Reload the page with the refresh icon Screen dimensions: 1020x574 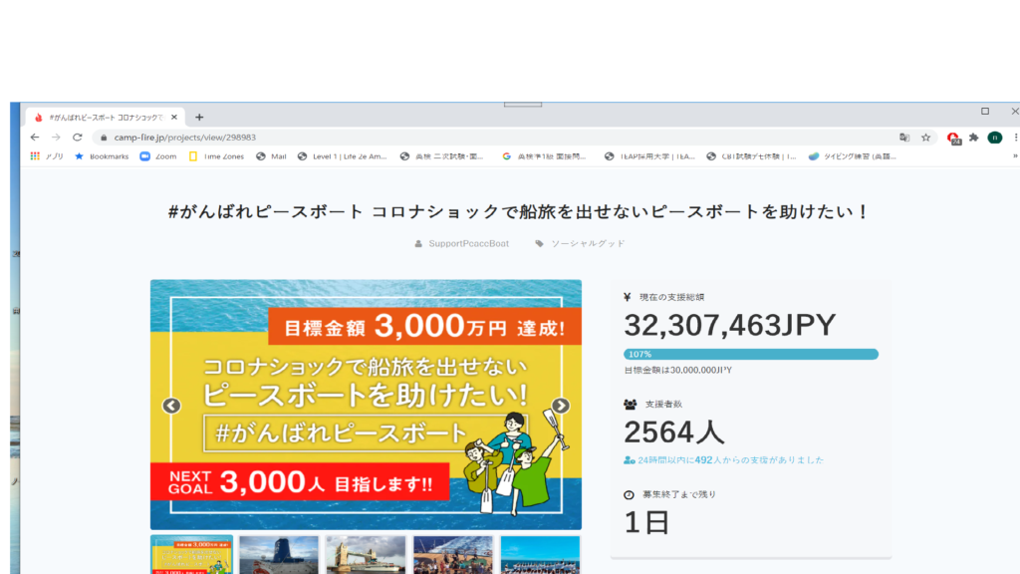pyautogui.click(x=77, y=138)
